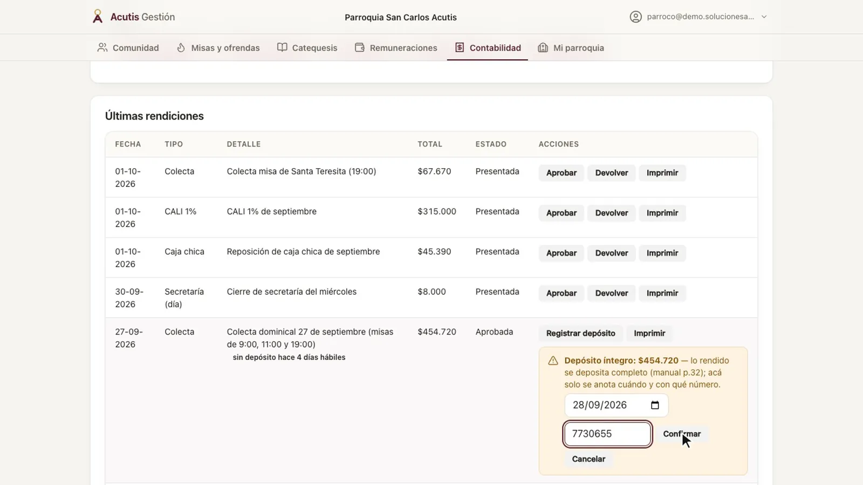Print the CALI 1% de septiembre rendición
Image resolution: width=863 pixels, height=485 pixels.
tap(662, 213)
